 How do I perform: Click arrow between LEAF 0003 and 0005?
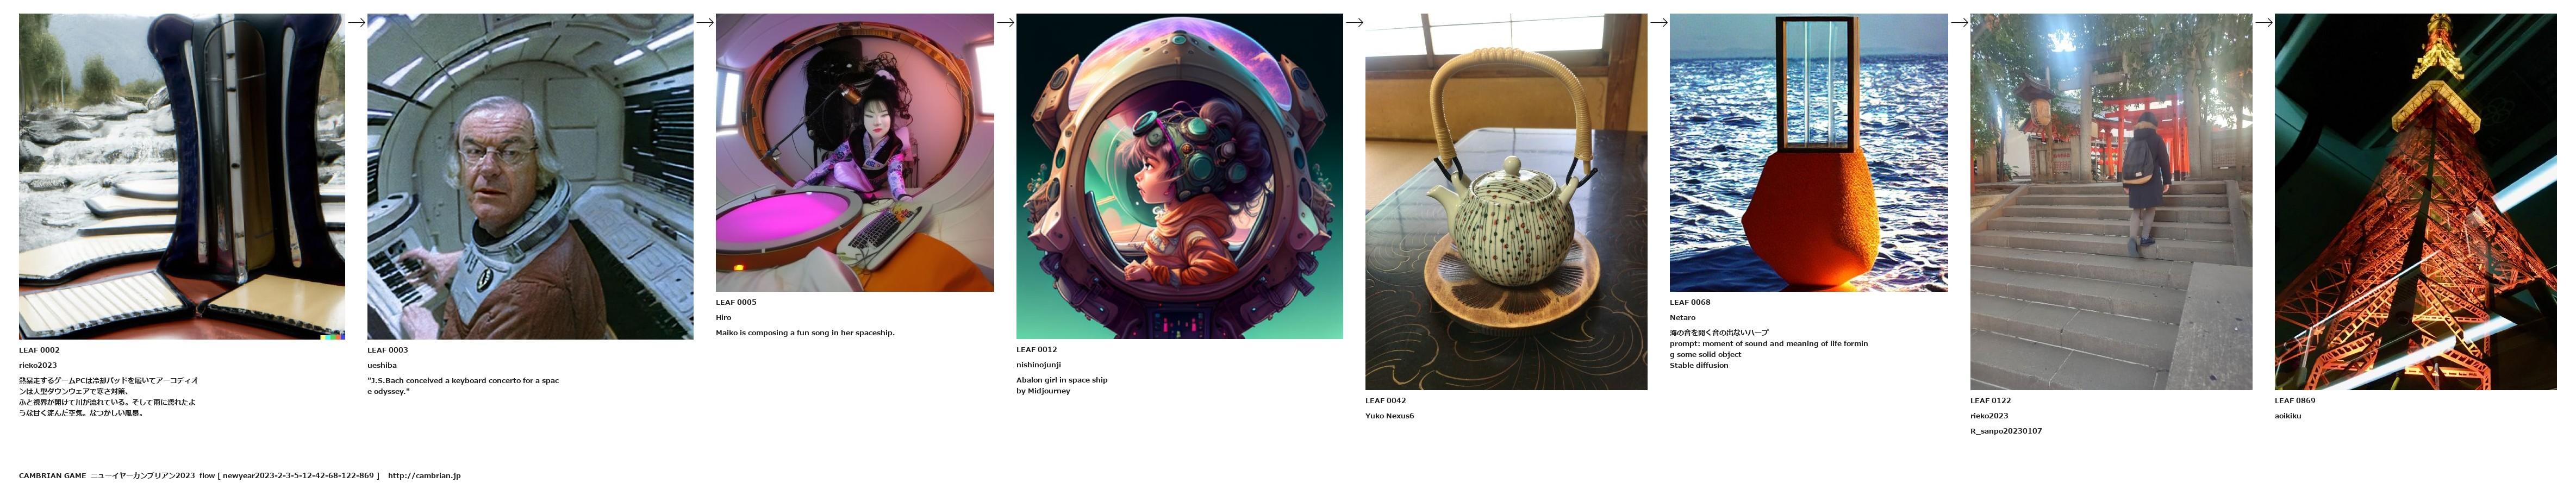pyautogui.click(x=704, y=22)
